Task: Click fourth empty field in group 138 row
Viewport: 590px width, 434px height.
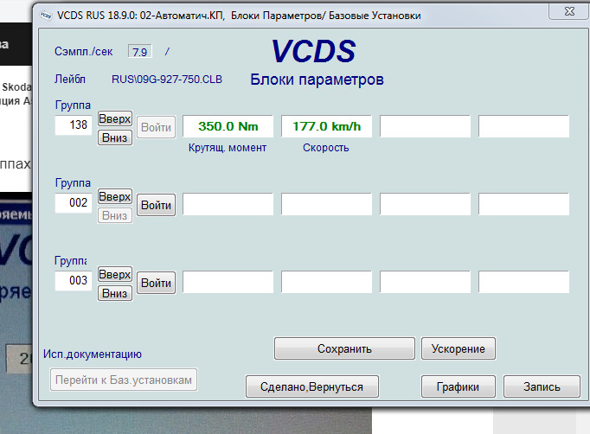Action: [x=523, y=126]
